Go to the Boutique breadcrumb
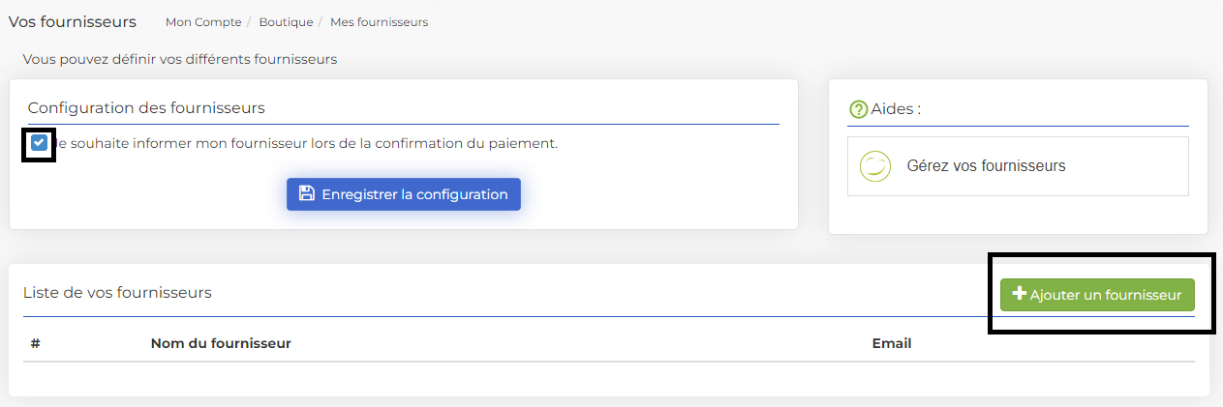Screen dimensions: 1223x407 pyautogui.click(x=286, y=21)
